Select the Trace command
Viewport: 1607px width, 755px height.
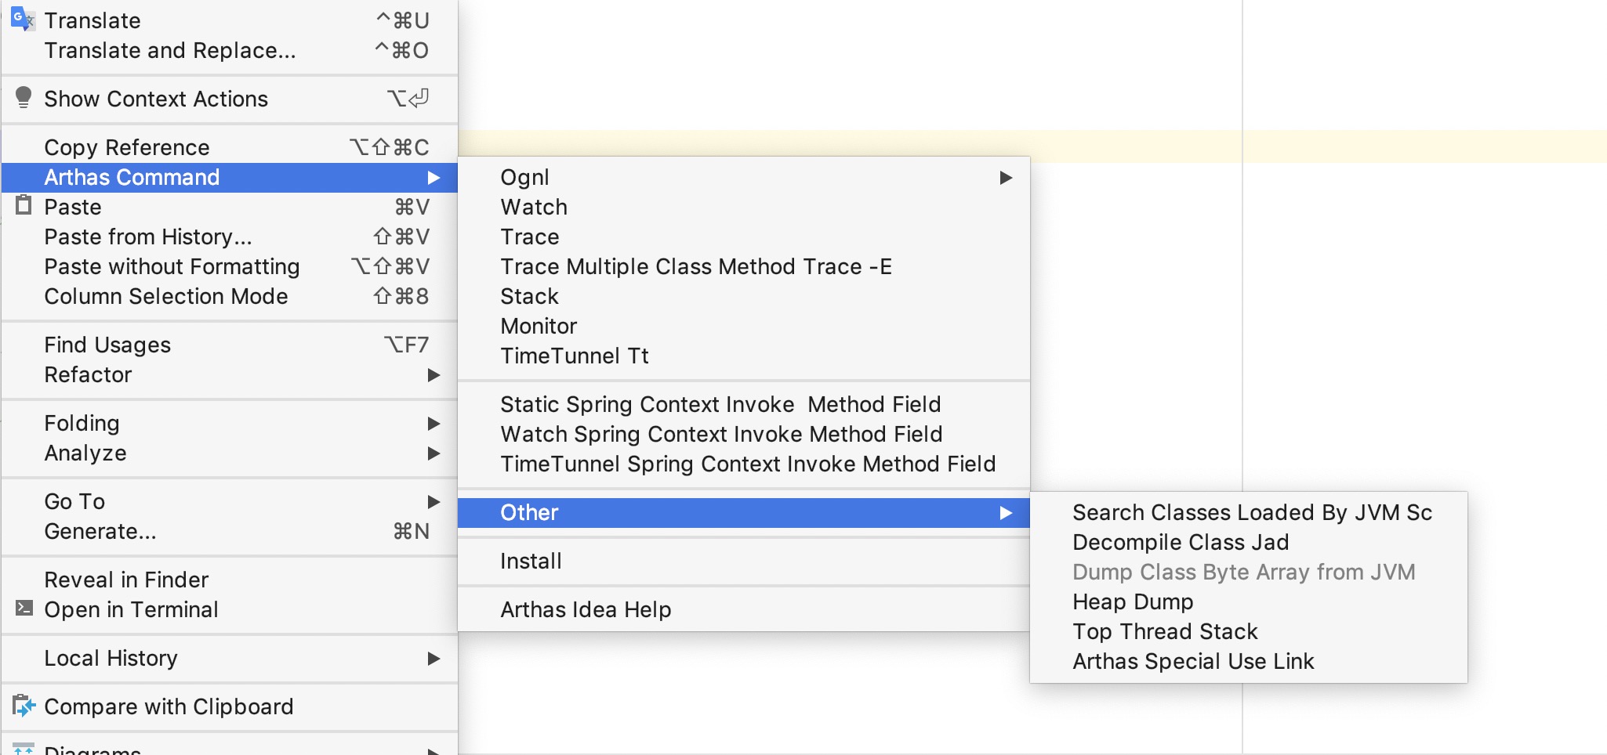click(743, 237)
